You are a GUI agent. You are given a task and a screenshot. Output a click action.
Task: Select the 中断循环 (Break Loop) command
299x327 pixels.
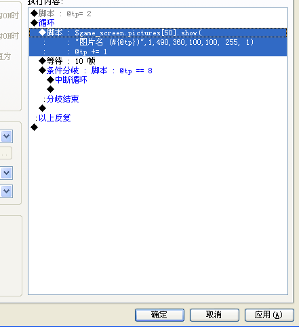(x=158, y=80)
